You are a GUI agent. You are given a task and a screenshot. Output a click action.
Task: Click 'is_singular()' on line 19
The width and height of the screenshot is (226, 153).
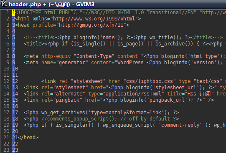[75, 125]
